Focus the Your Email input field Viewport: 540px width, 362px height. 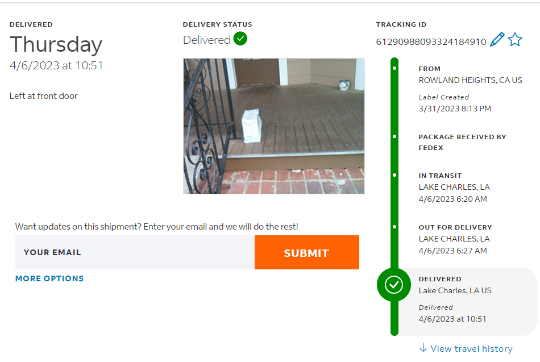[x=135, y=252]
